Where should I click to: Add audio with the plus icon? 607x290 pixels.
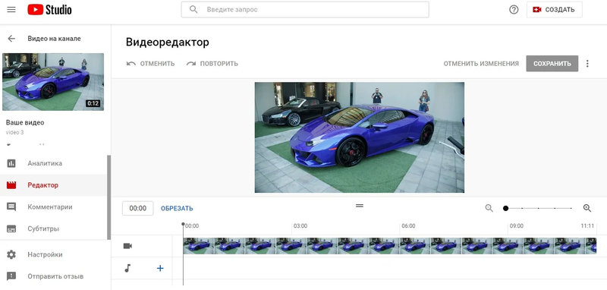160,268
